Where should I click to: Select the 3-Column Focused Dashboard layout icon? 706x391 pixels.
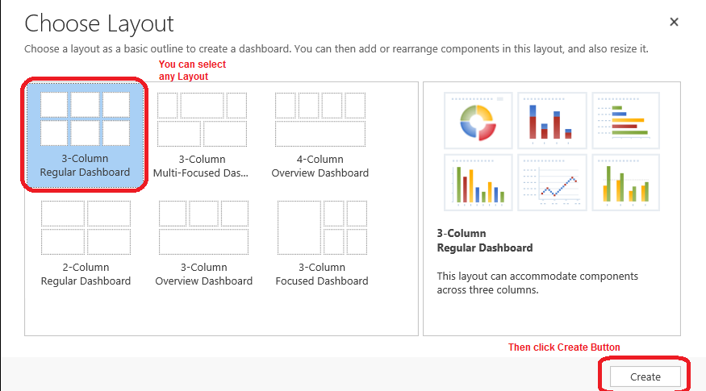[x=323, y=227]
